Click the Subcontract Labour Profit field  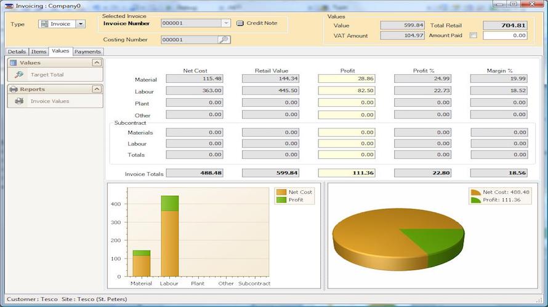click(x=347, y=144)
